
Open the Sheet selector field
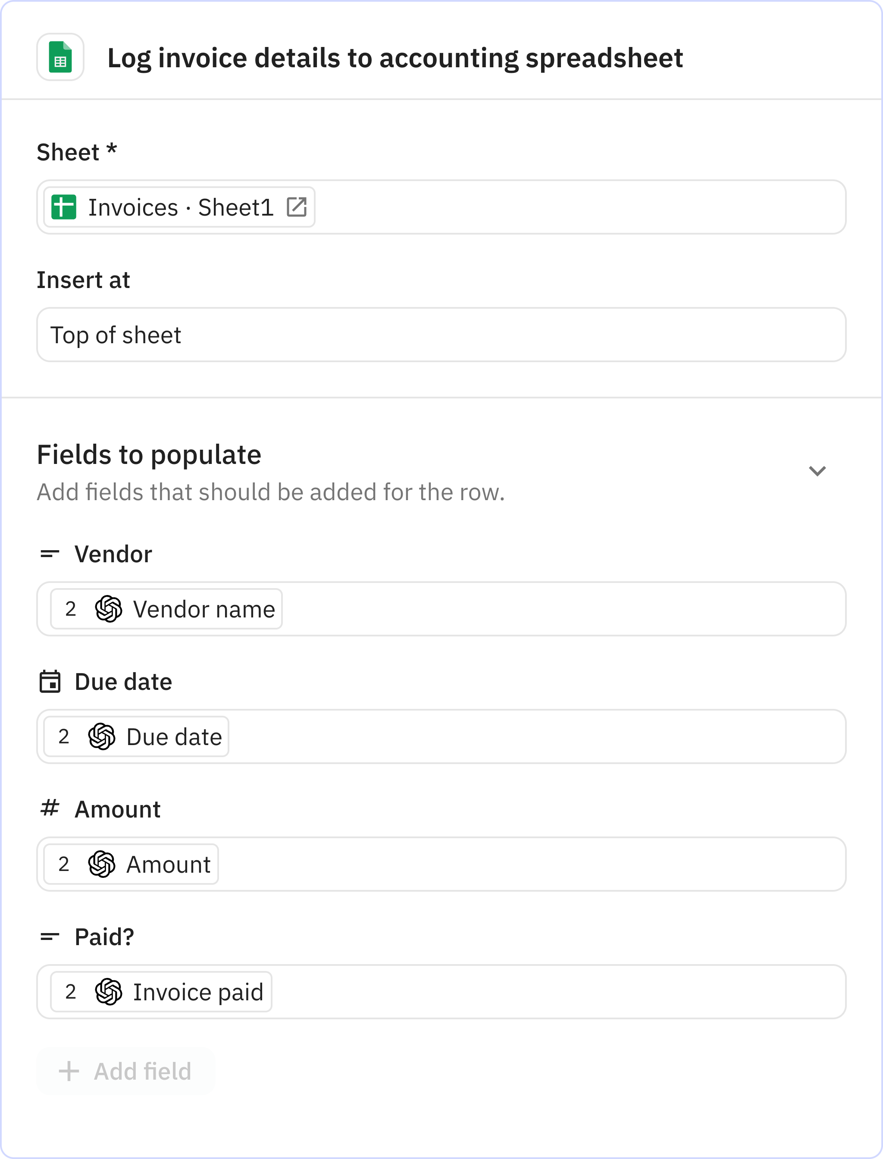coord(578,207)
